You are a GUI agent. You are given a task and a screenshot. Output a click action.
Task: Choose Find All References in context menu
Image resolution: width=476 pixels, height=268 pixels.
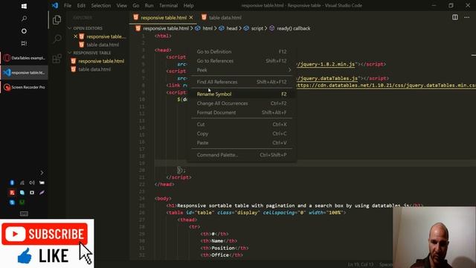coord(242,82)
